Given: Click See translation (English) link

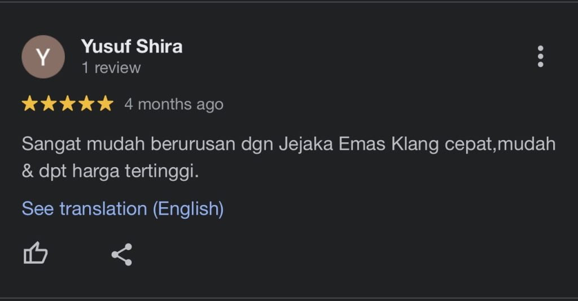Looking at the screenshot, I should point(122,209).
